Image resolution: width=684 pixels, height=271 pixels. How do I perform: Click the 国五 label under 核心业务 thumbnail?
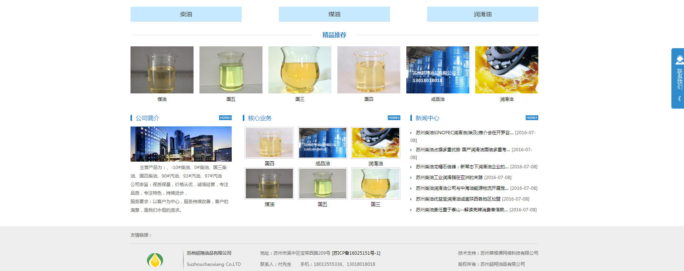pyautogui.click(x=323, y=204)
